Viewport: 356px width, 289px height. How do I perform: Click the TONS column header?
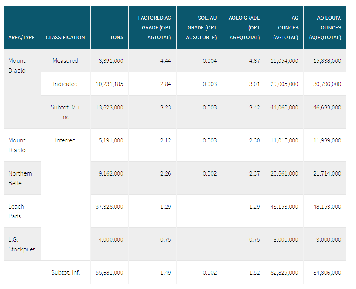[x=116, y=37]
